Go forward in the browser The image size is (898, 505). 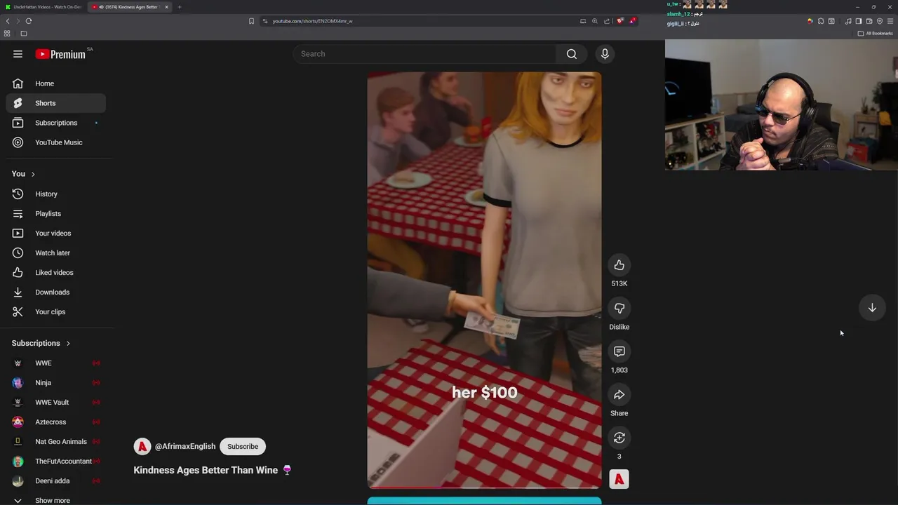(18, 21)
